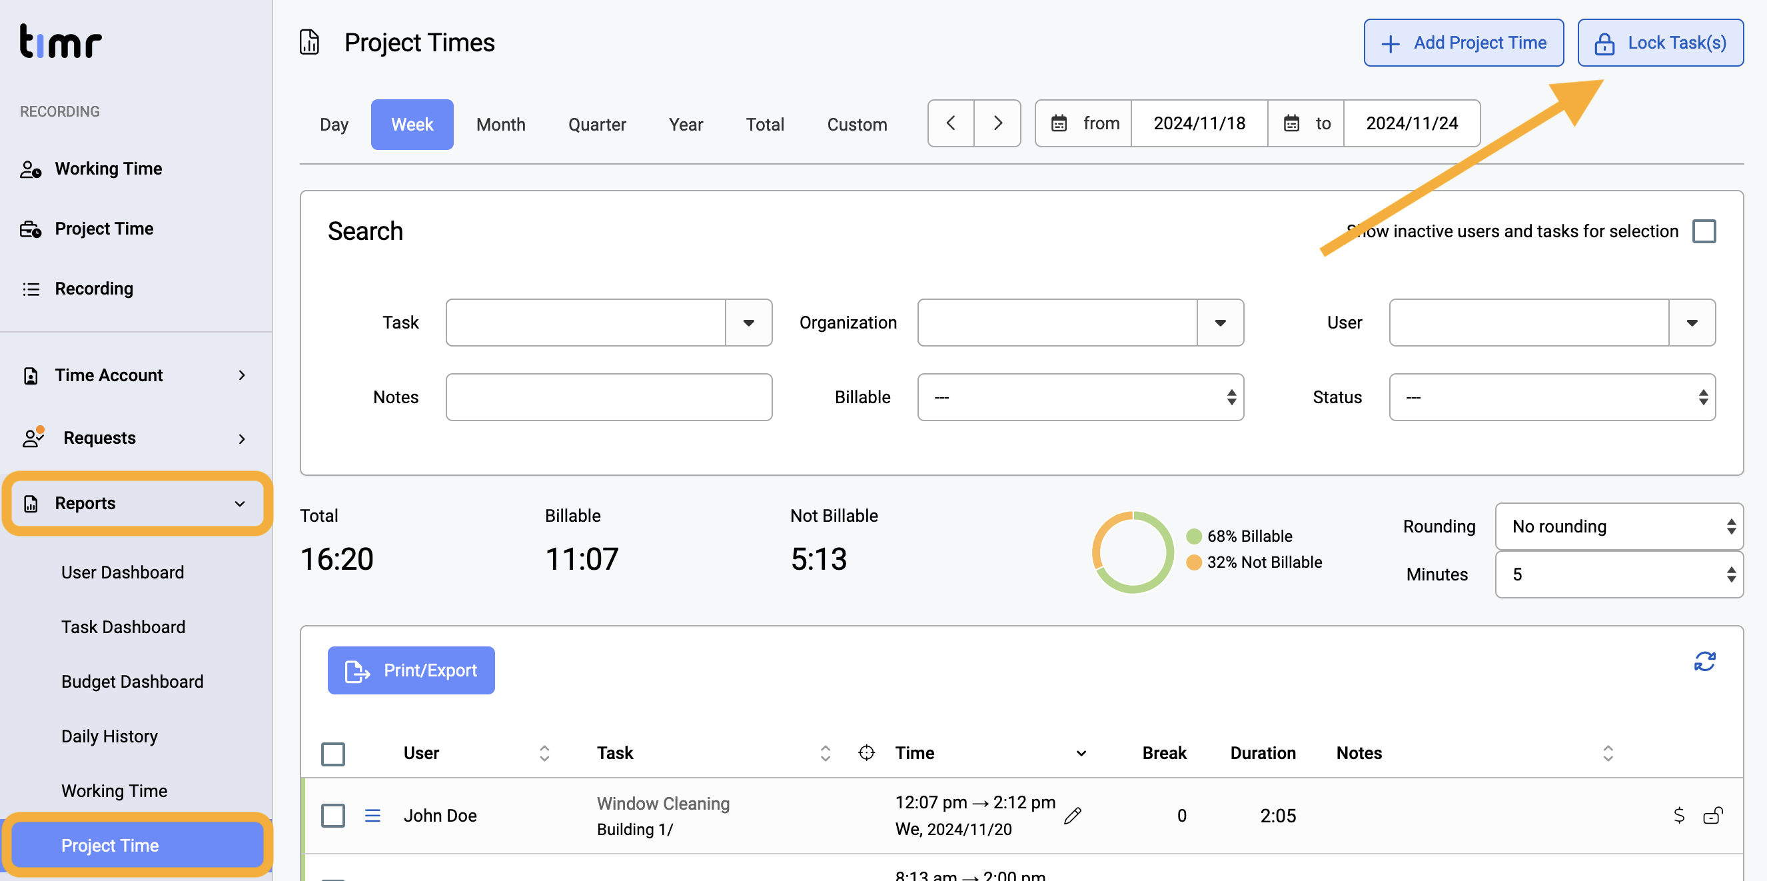Click the 32% Not Billable legend dot
The width and height of the screenshot is (1767, 881).
(1193, 562)
